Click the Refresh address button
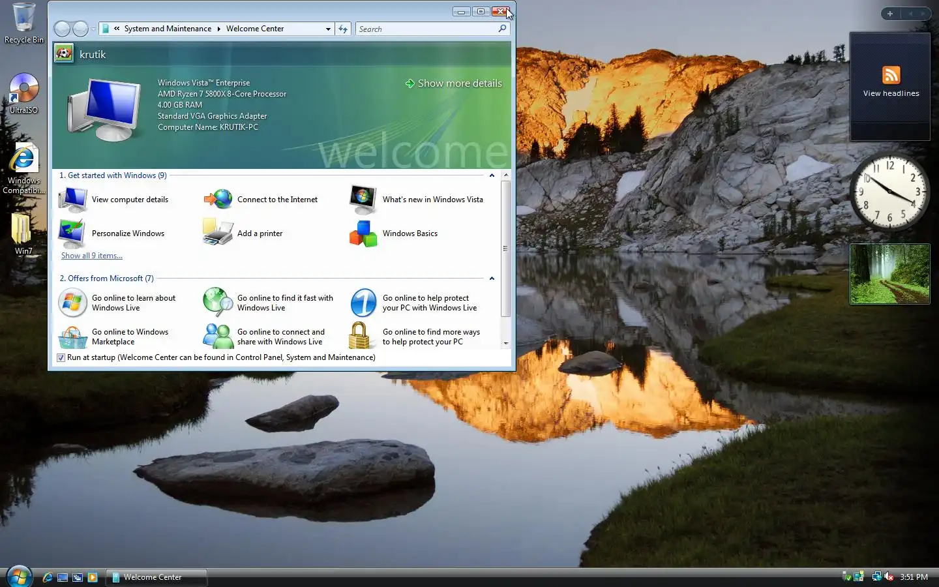The height and width of the screenshot is (587, 939). (343, 29)
